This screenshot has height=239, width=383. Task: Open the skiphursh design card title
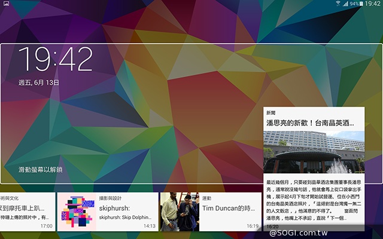click(116, 209)
